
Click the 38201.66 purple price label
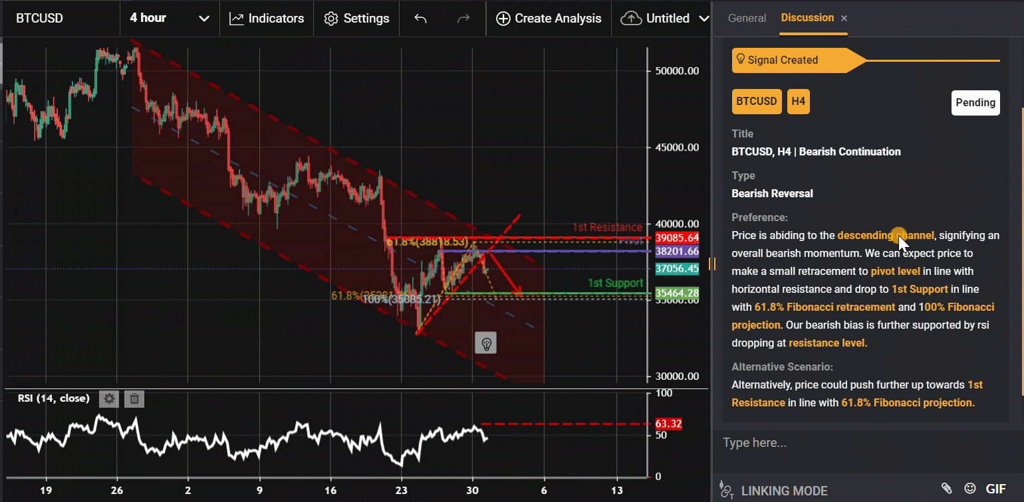pos(677,252)
